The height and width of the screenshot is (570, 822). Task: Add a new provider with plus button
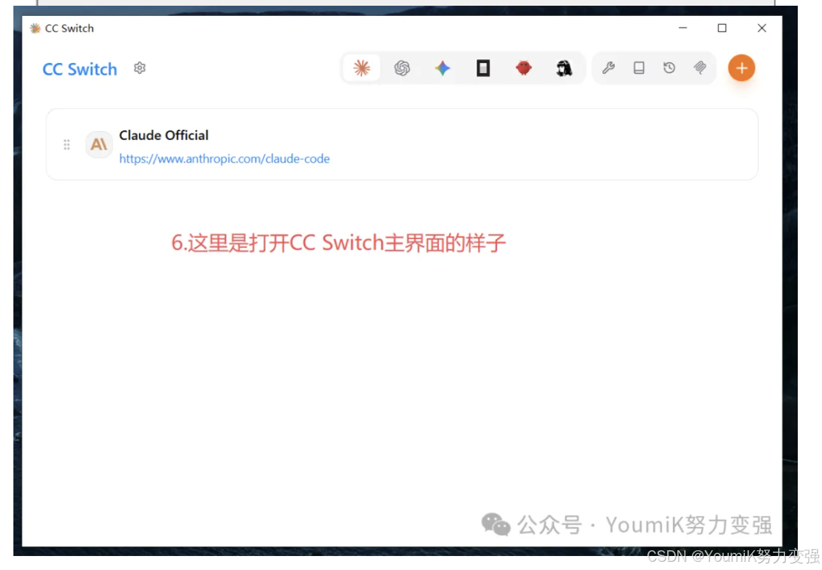[742, 68]
